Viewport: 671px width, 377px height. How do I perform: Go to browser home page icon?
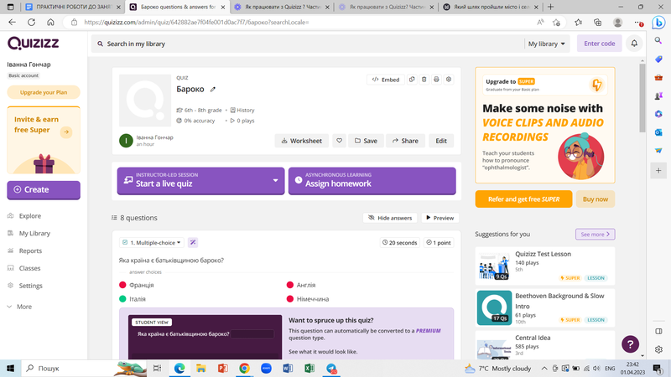(x=50, y=23)
